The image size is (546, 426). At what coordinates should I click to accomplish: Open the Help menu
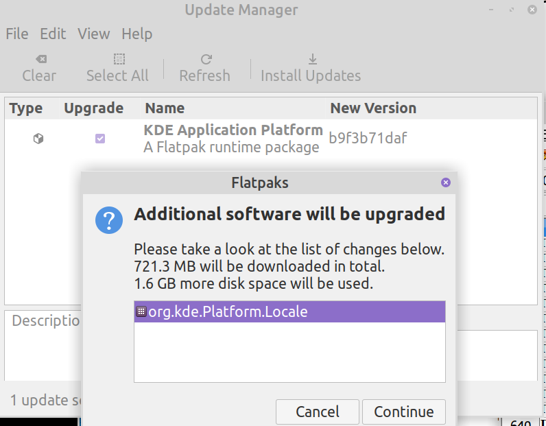[136, 34]
